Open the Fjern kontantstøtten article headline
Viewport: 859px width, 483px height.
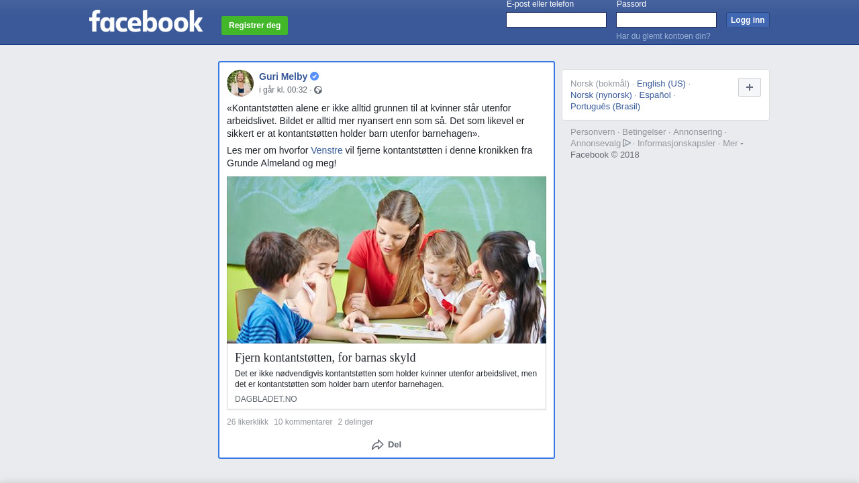(x=325, y=358)
